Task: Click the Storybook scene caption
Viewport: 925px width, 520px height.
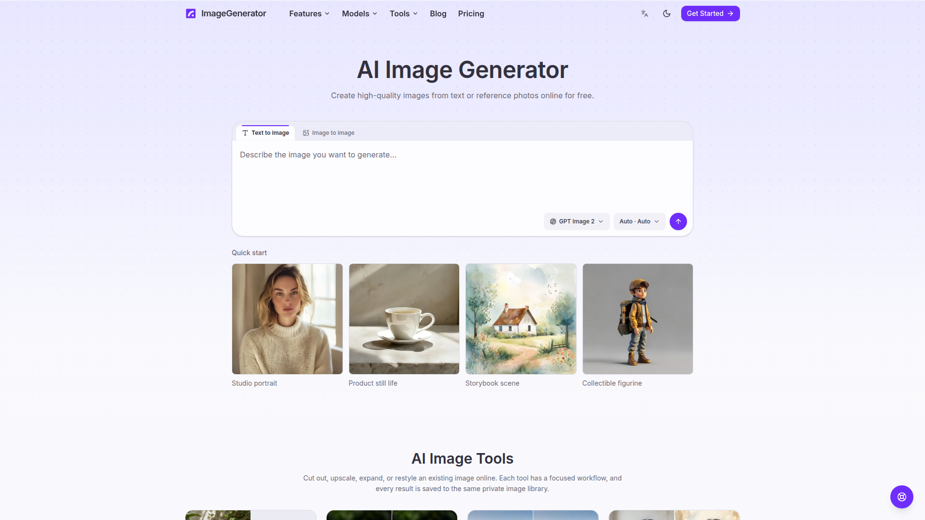Action: point(492,383)
